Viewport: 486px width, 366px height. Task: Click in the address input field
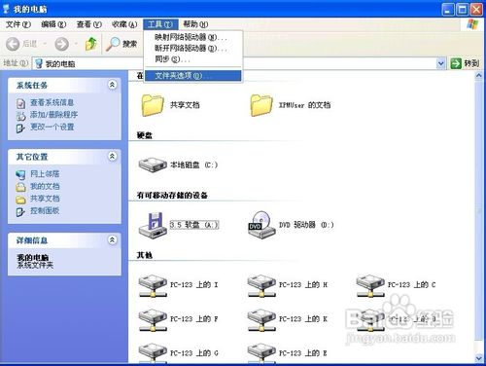[240, 63]
